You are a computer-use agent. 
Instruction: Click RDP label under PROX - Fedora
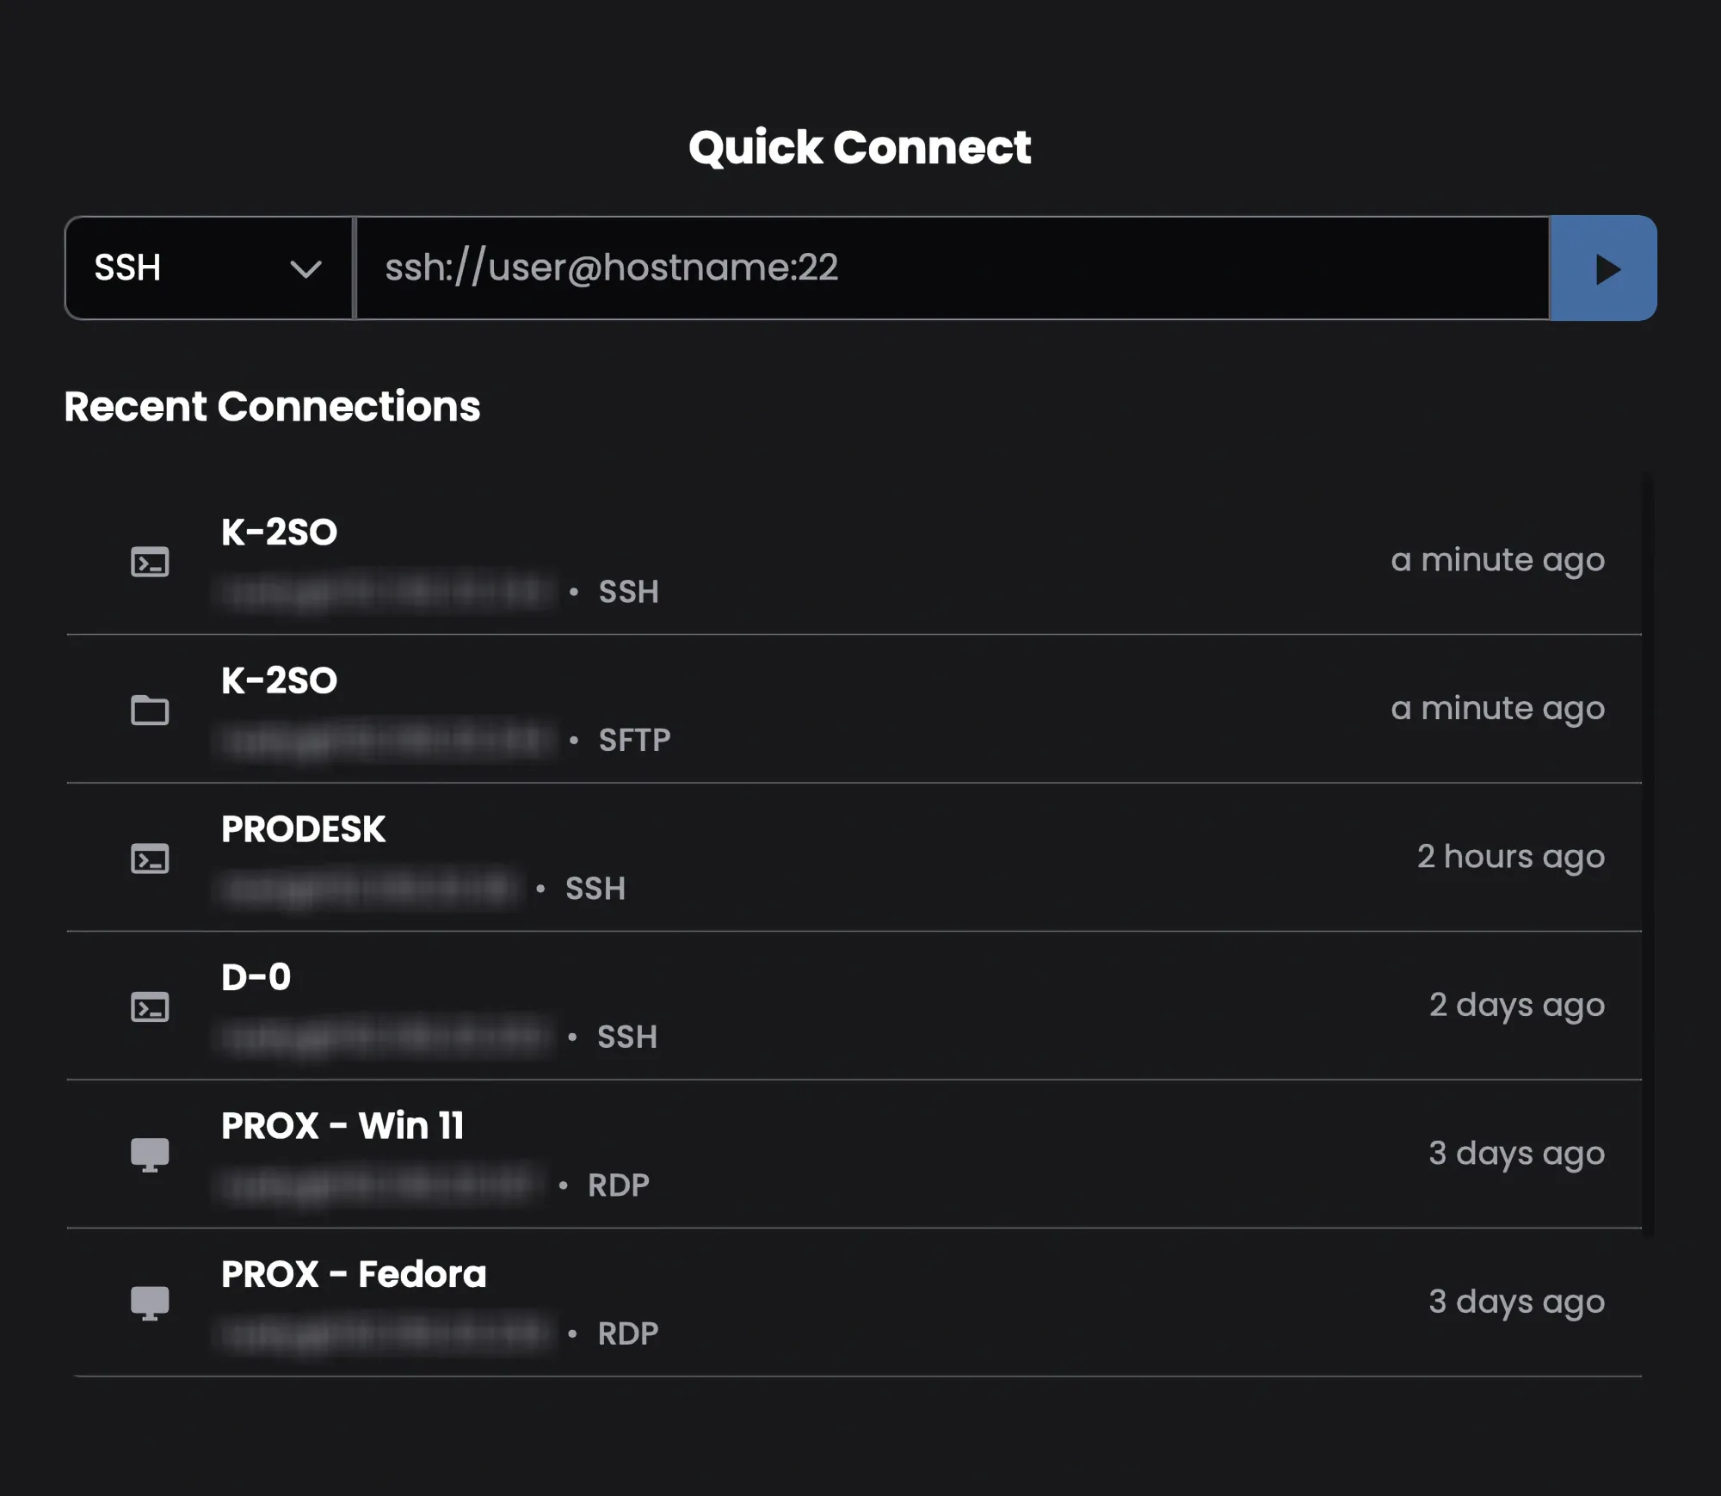pyautogui.click(x=628, y=1334)
